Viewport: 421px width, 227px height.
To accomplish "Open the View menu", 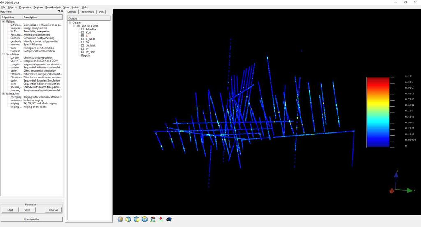I will point(66,7).
